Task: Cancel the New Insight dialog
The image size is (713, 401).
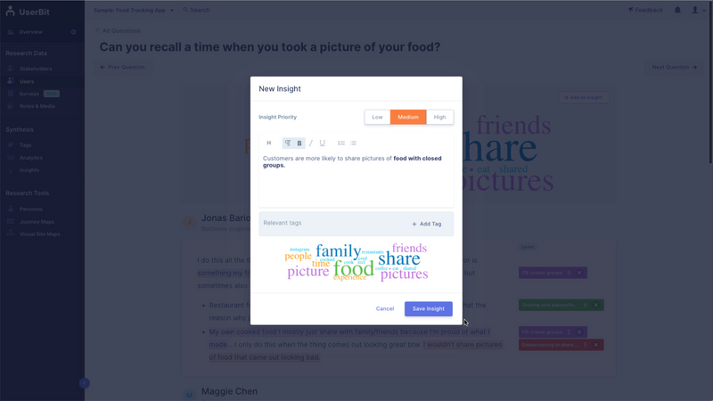Action: [385, 308]
